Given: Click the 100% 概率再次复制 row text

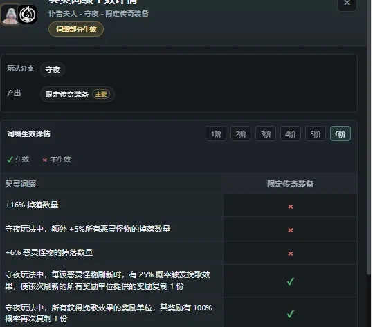Looking at the screenshot, I should pos(109,313).
